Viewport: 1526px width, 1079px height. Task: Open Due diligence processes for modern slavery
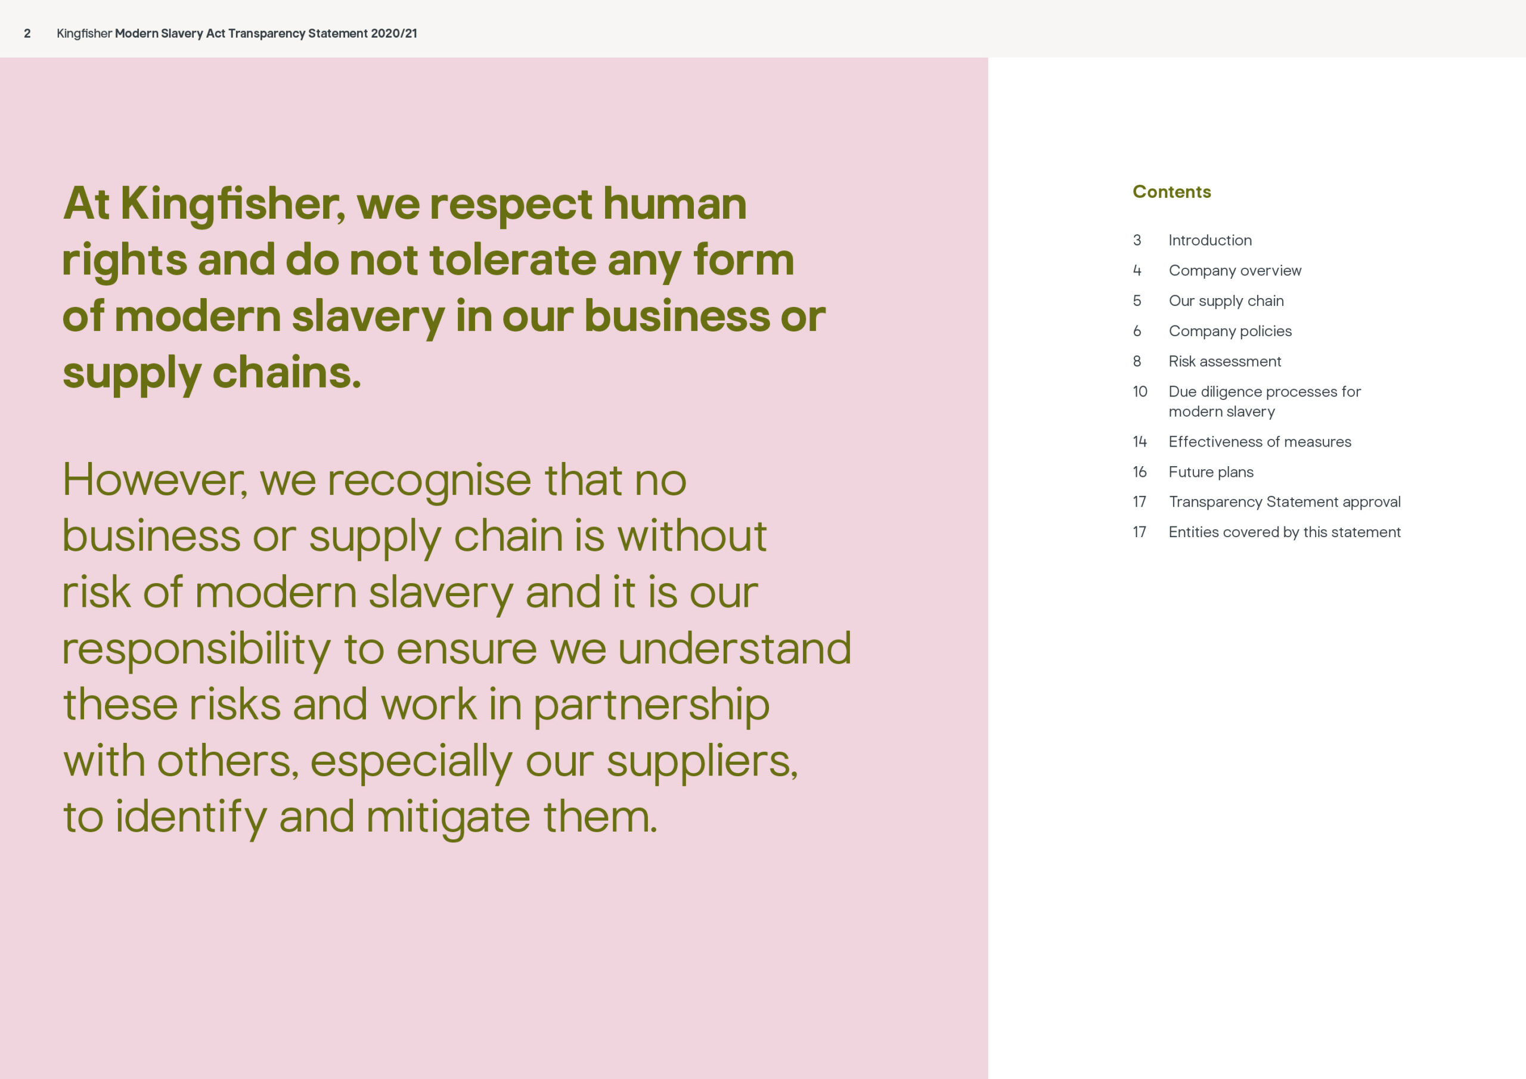(1265, 402)
